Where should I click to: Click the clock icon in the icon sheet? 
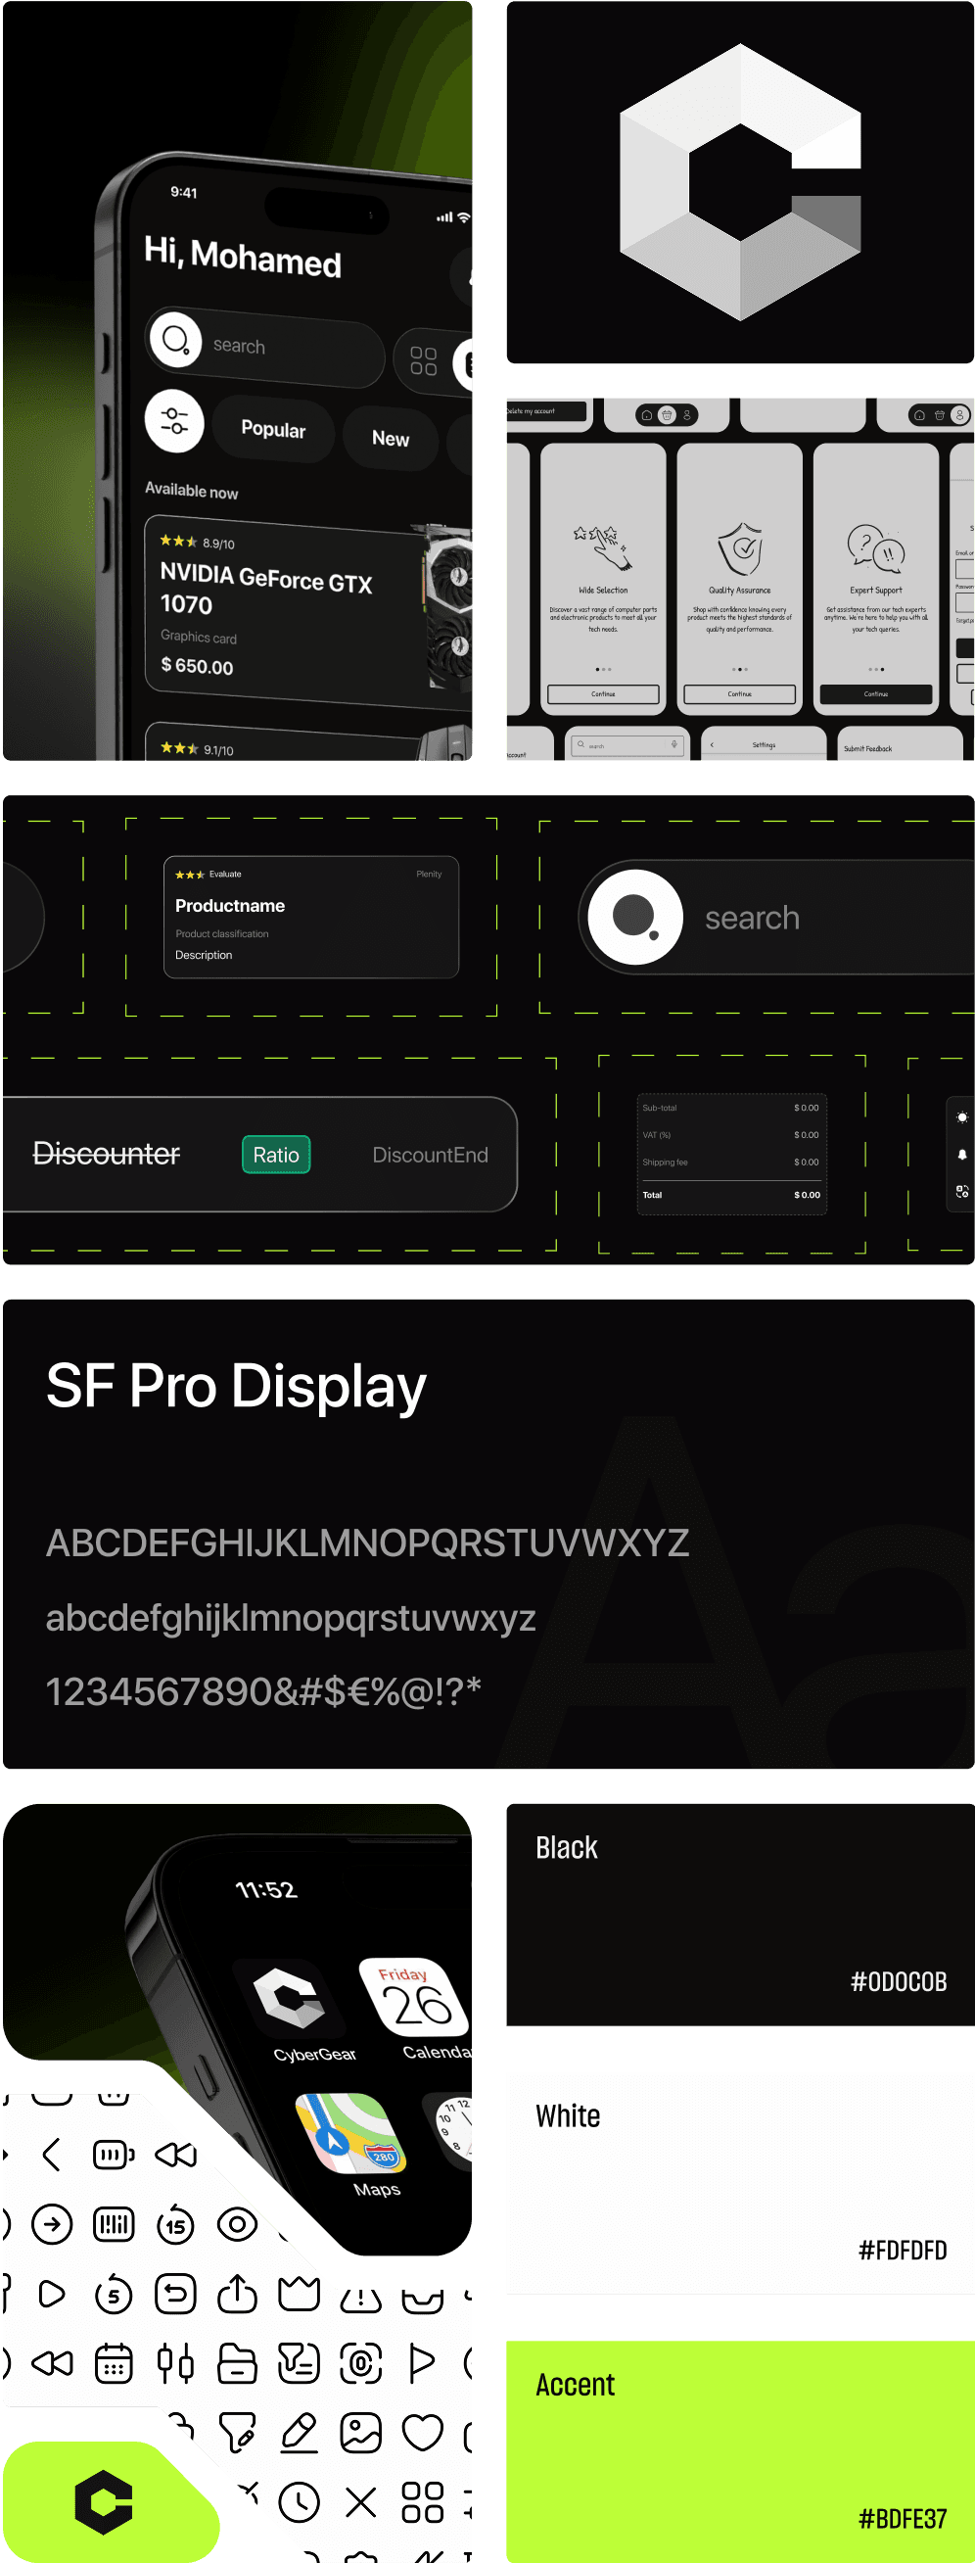tap(300, 2501)
